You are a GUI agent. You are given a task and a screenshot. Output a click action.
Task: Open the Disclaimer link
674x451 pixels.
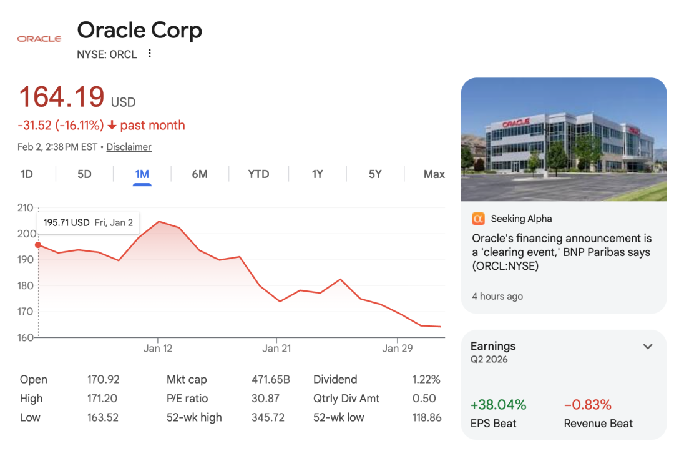coord(129,147)
